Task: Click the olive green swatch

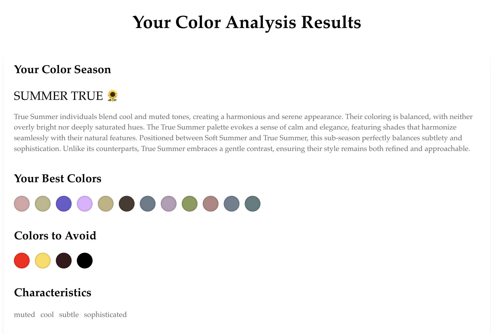Action: pyautogui.click(x=190, y=204)
